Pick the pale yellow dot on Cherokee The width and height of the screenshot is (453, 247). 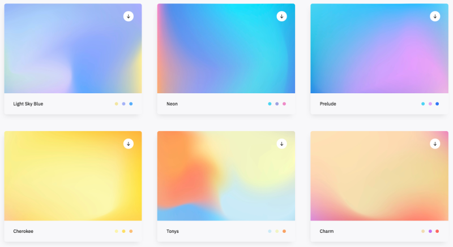(x=117, y=231)
